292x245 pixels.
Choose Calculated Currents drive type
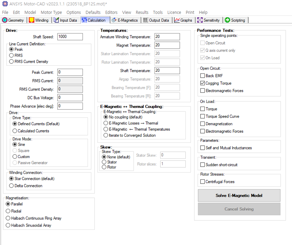(x=15, y=131)
